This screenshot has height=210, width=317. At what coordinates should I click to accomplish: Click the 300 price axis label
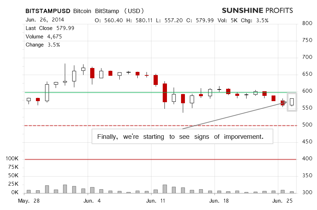coord(307,192)
